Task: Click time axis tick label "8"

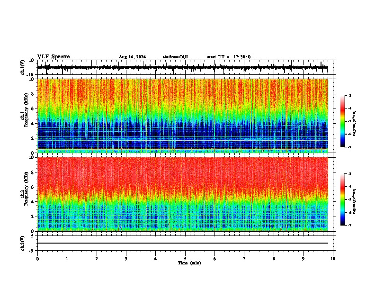Action: (x=274, y=259)
